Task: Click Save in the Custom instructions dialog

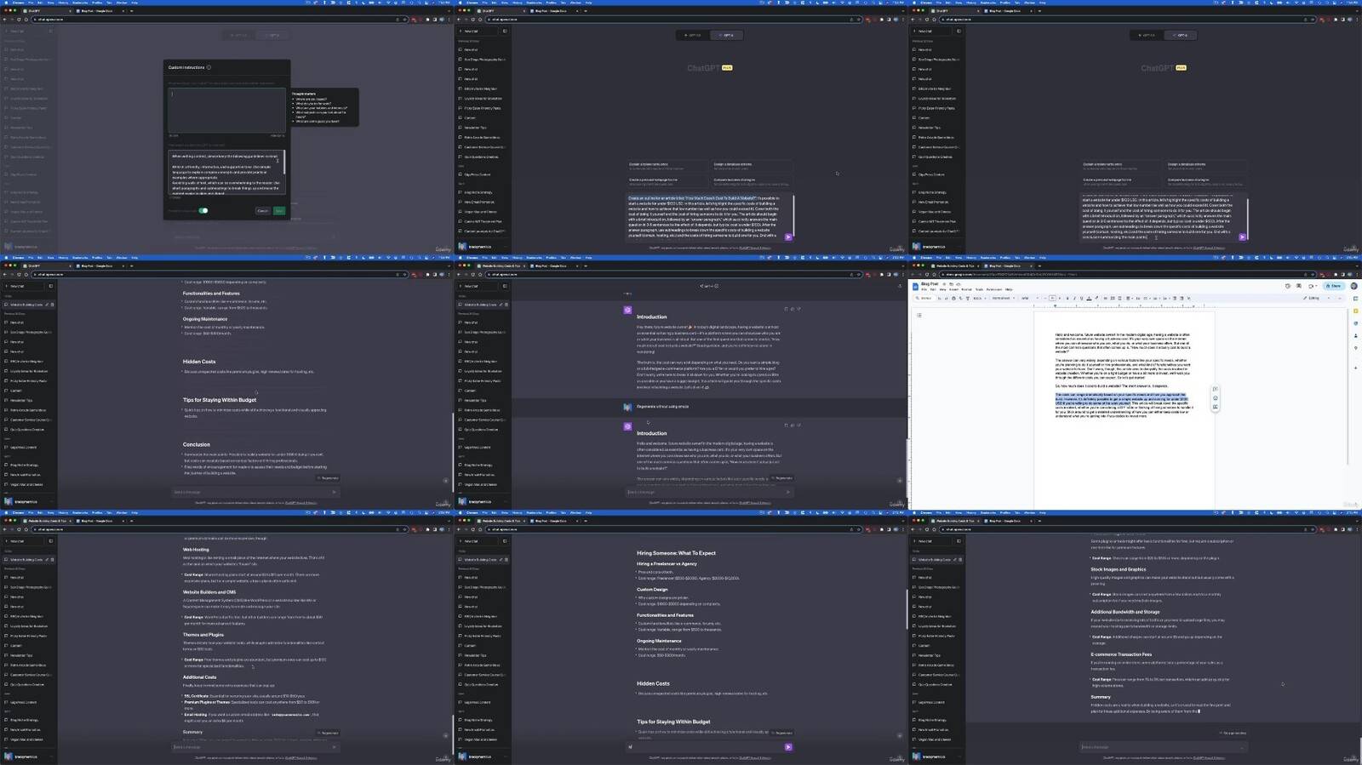Action: [278, 210]
